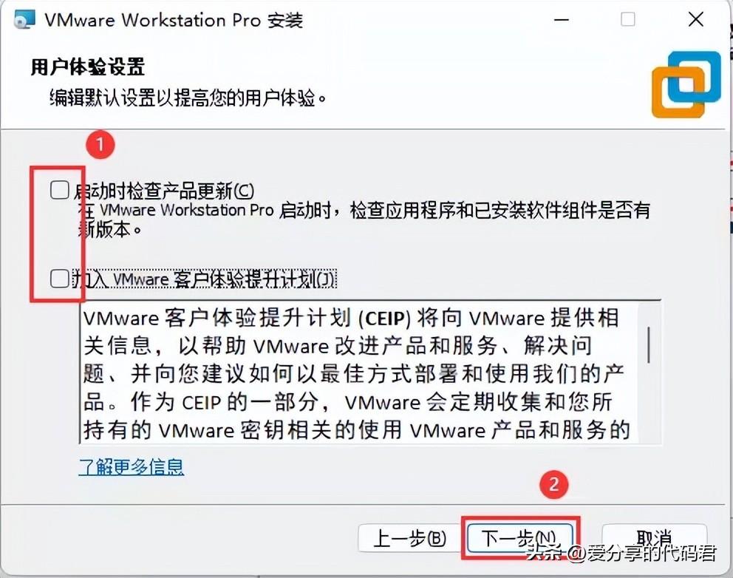Viewport: 733px width, 578px height.
Task: Click the 加入 VMware 客户体验提升计划(J) label text
Action: pyautogui.click(x=204, y=279)
